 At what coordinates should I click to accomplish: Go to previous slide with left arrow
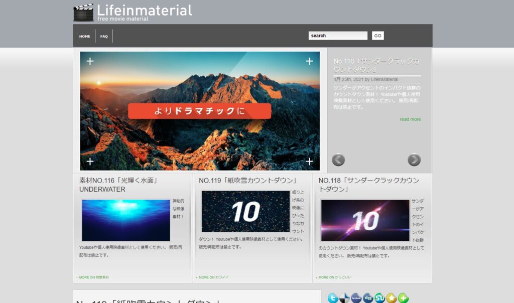coord(338,160)
